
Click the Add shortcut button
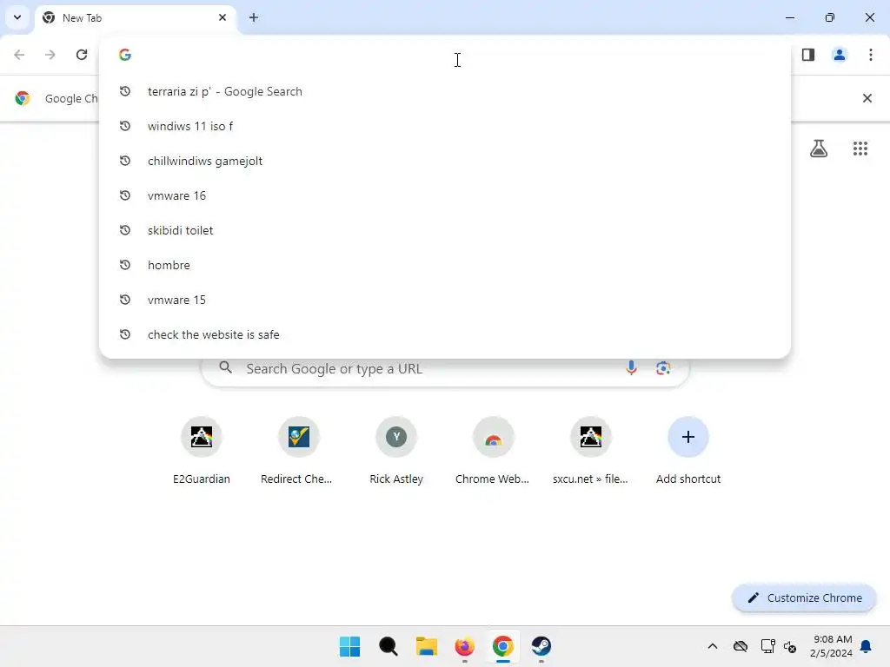pyautogui.click(x=688, y=452)
